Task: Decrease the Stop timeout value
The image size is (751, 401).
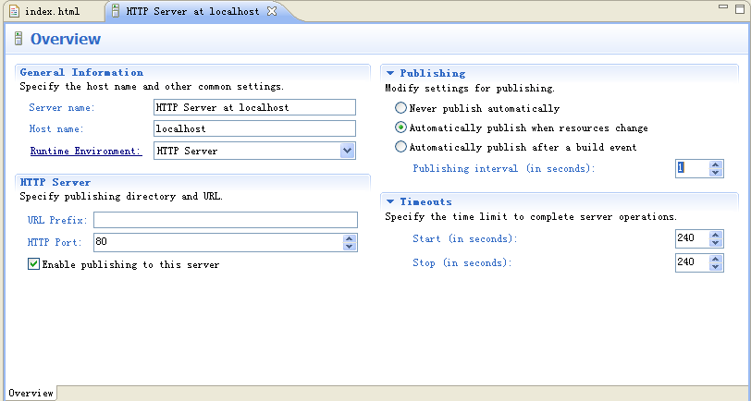Action: (716, 266)
